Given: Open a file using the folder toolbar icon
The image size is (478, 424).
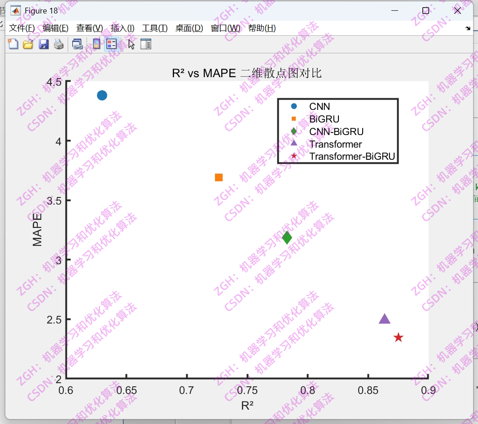Looking at the screenshot, I should [28, 44].
